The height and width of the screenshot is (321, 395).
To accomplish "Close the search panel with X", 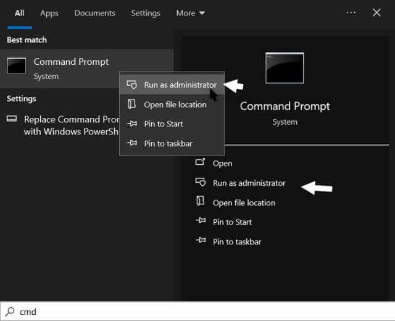I will coord(376,12).
